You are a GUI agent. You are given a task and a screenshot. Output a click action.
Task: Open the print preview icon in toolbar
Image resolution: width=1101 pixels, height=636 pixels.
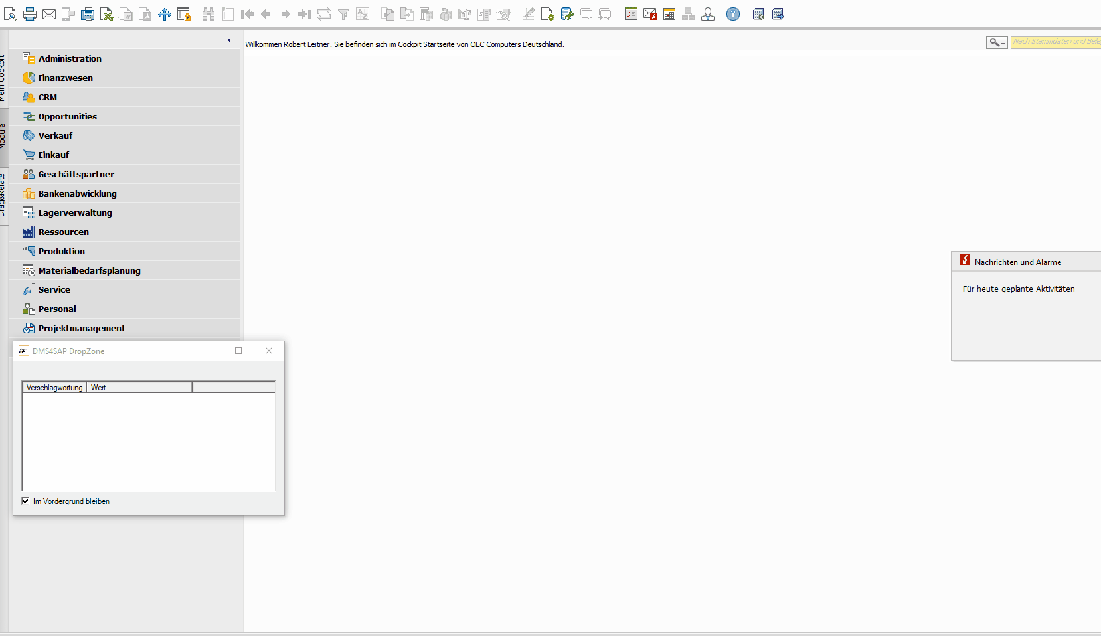click(10, 14)
